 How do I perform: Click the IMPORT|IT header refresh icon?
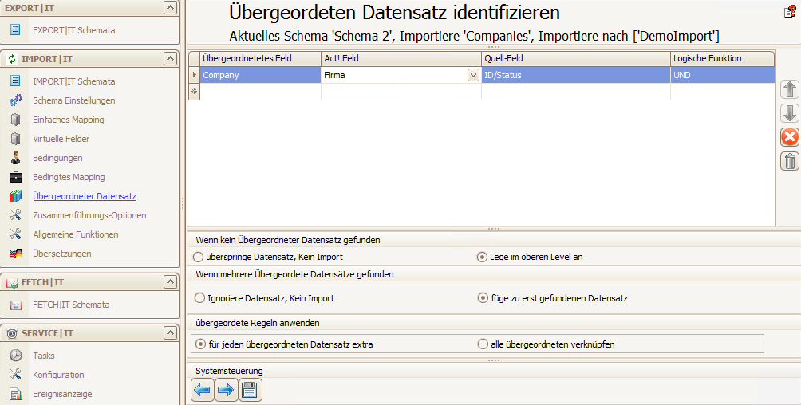click(x=12, y=59)
